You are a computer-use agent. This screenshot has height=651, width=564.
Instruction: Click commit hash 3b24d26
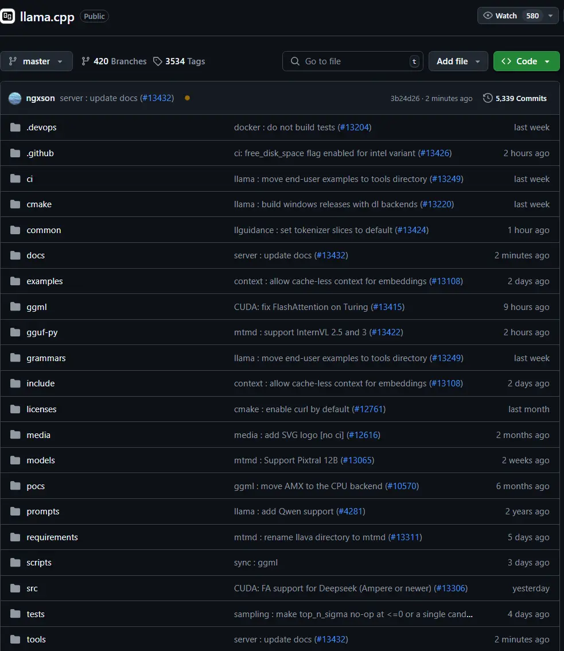click(405, 99)
